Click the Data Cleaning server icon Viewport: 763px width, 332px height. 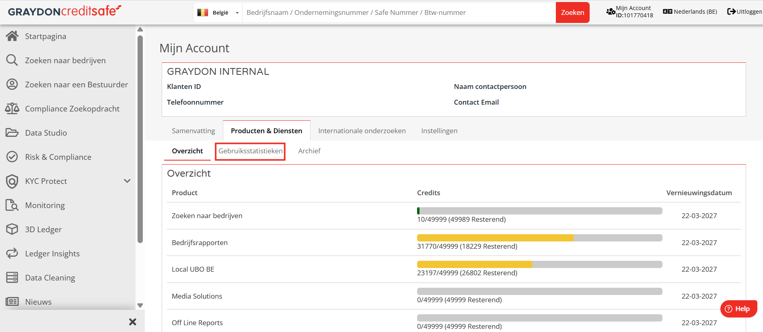click(12, 278)
